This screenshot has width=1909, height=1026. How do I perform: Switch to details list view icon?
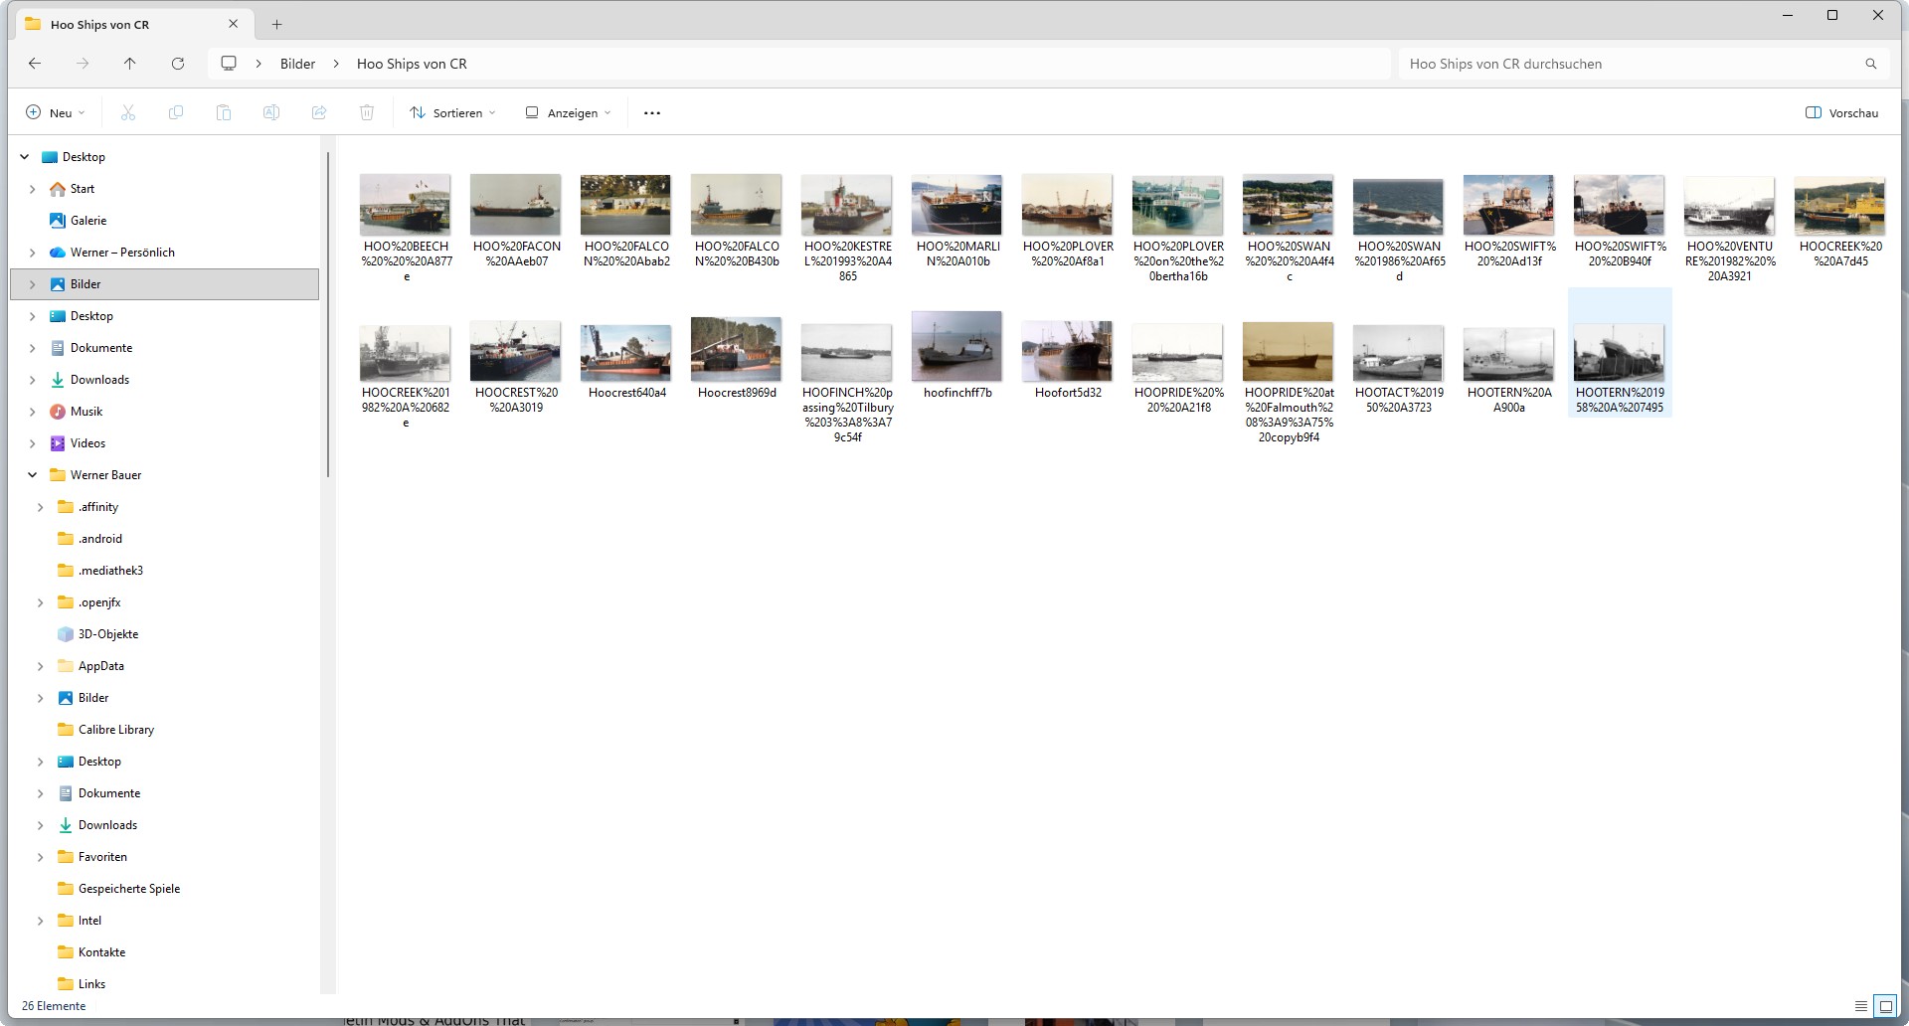point(1861,1006)
